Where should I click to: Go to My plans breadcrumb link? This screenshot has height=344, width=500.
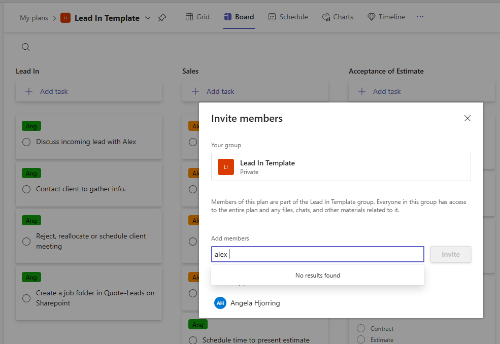coord(34,18)
